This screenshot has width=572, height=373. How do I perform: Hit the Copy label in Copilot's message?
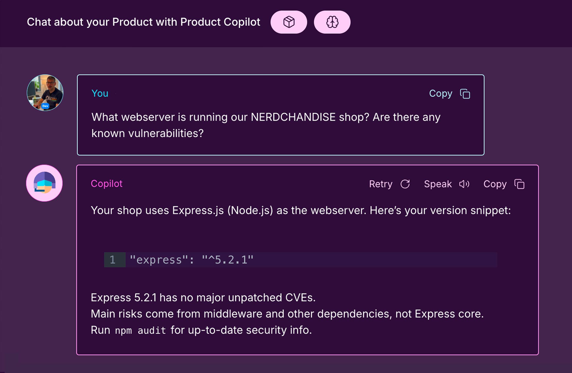tap(495, 184)
